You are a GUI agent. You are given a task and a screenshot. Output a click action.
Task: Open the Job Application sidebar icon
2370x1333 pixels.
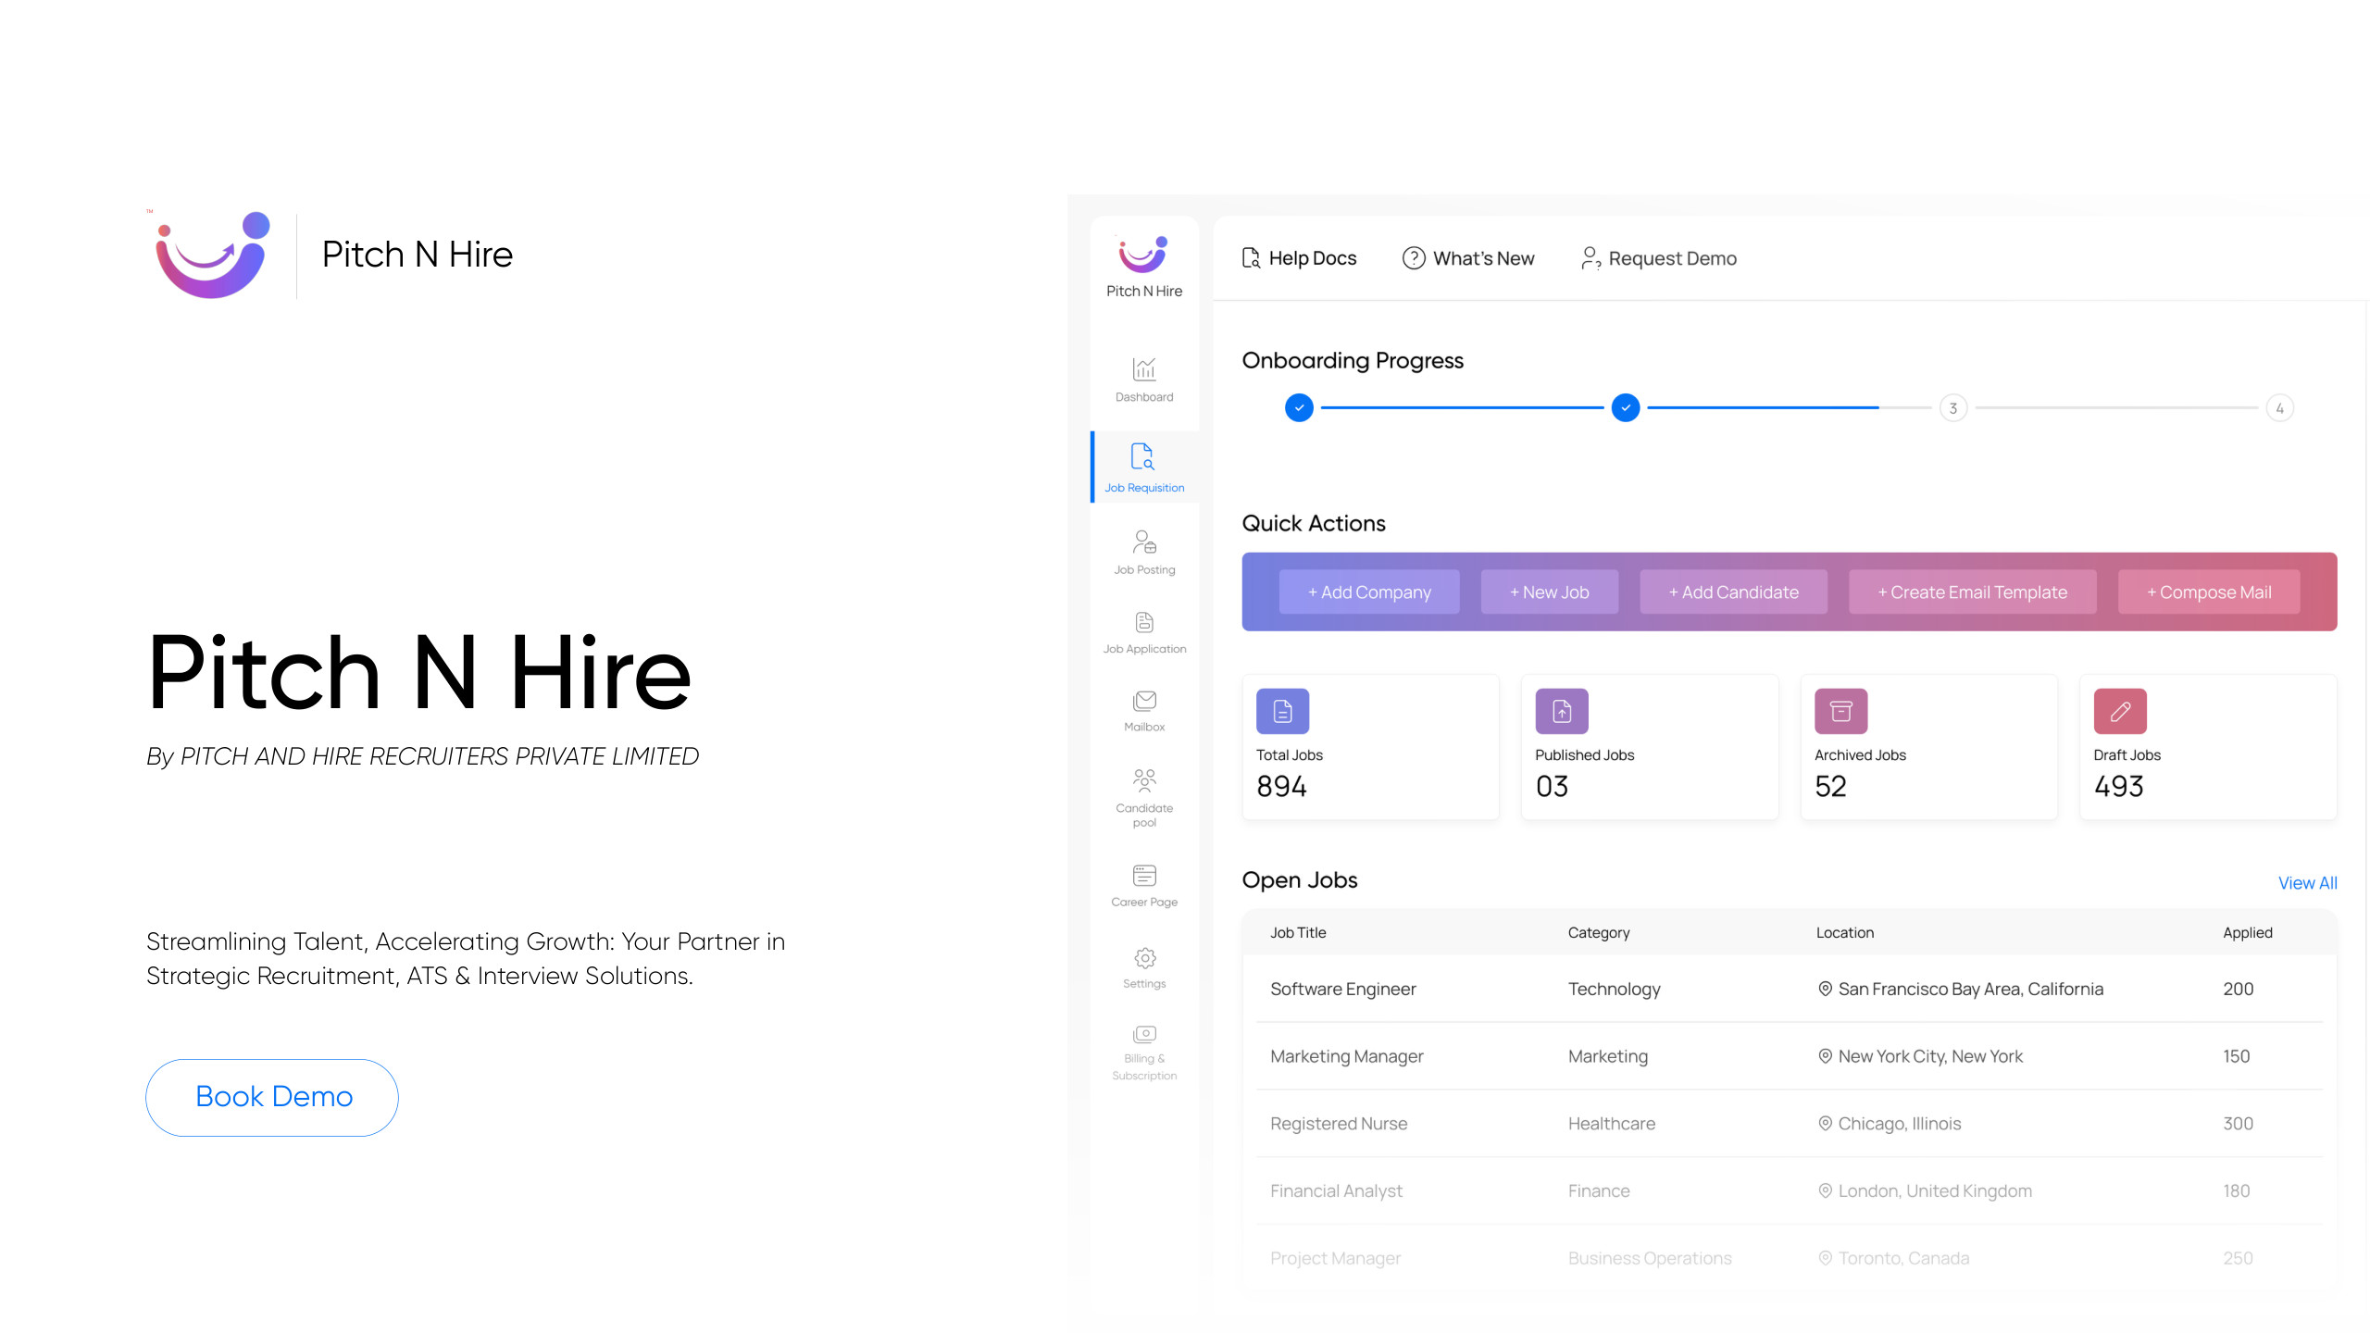1144,622
